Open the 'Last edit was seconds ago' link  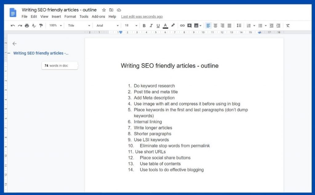pos(142,17)
